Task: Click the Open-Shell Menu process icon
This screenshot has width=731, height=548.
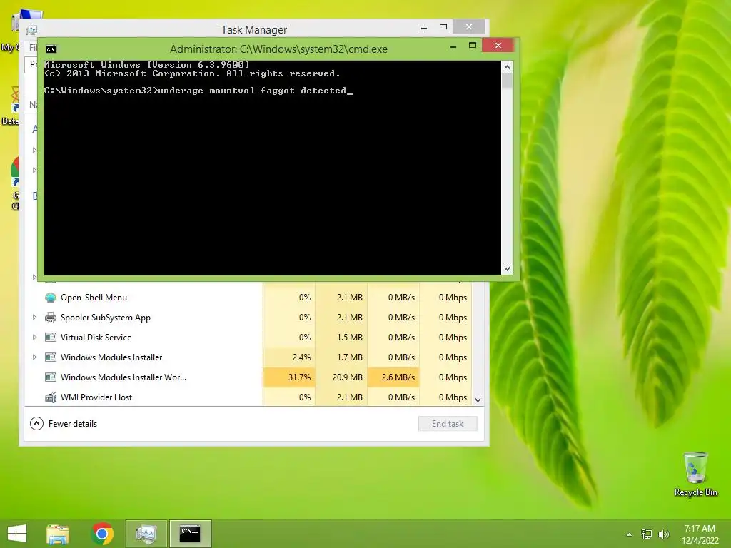Action: point(51,298)
